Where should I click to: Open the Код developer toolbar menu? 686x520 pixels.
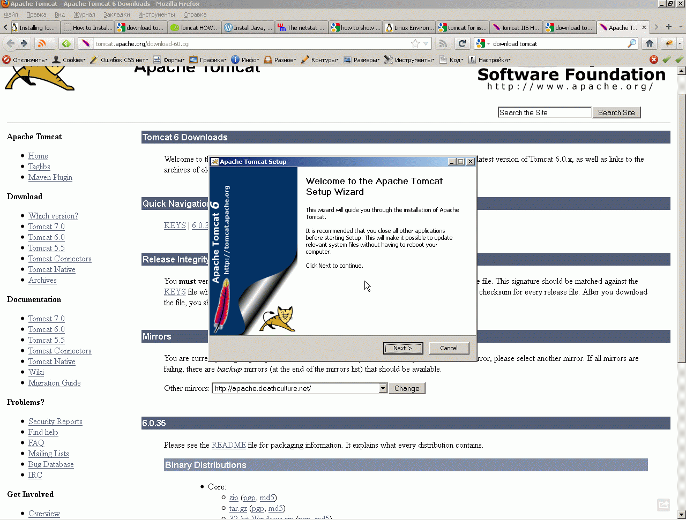(451, 59)
